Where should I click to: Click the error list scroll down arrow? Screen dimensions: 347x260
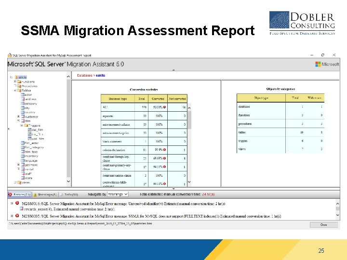337,215
